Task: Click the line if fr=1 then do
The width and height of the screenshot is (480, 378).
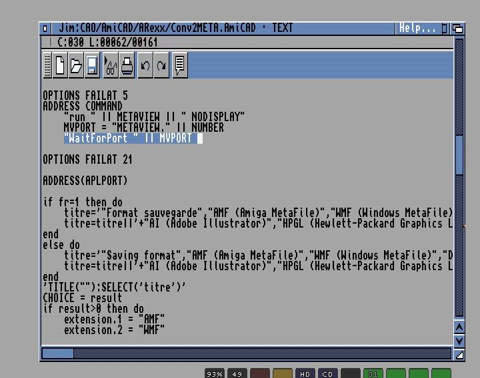Action: pyautogui.click(x=83, y=202)
